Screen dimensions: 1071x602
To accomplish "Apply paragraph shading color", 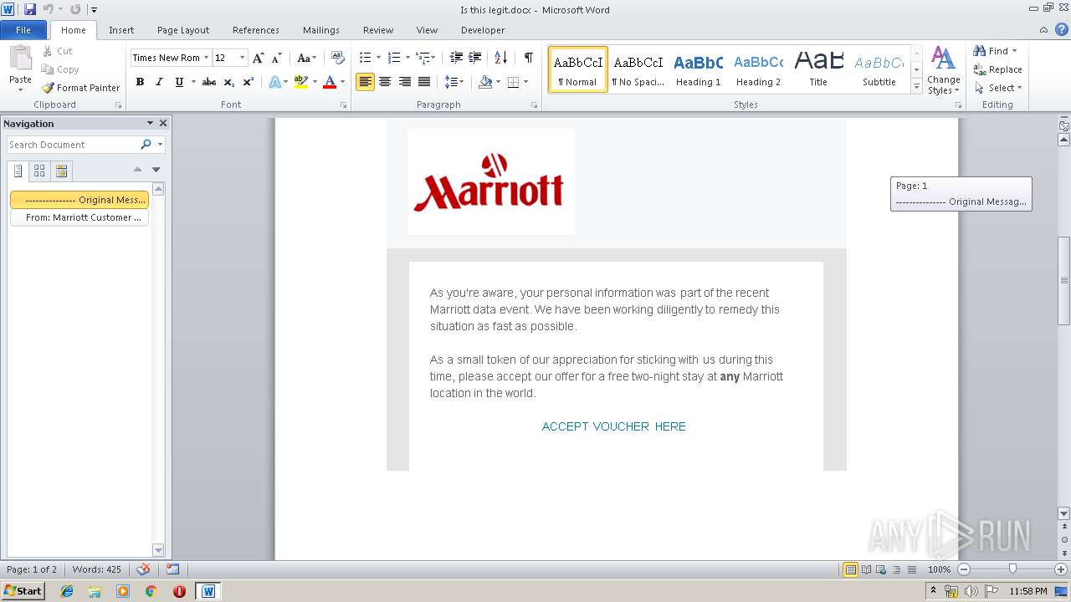I will tap(485, 82).
